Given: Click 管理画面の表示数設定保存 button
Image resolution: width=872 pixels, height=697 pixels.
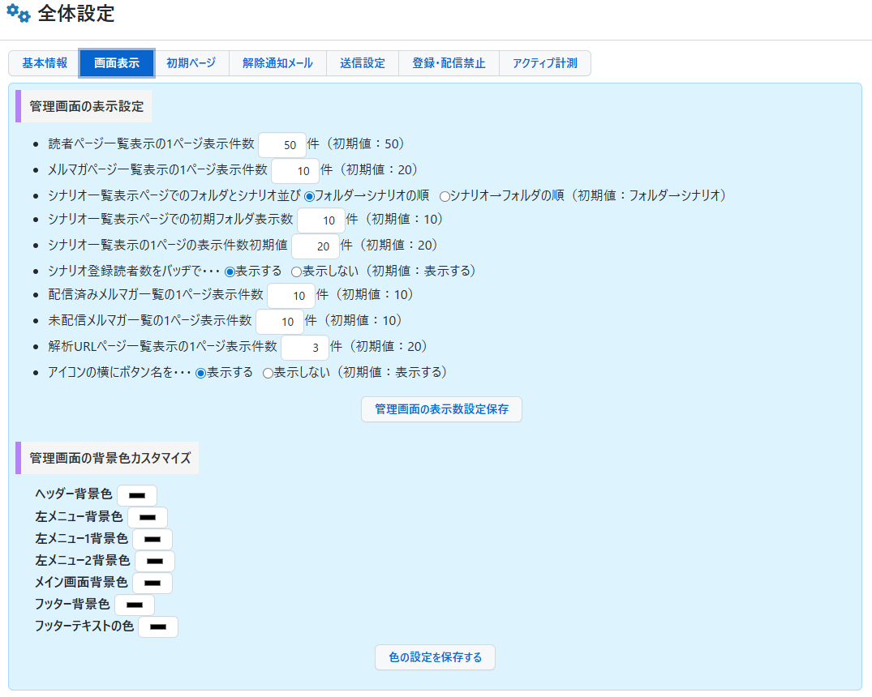Looking at the screenshot, I should point(441,409).
